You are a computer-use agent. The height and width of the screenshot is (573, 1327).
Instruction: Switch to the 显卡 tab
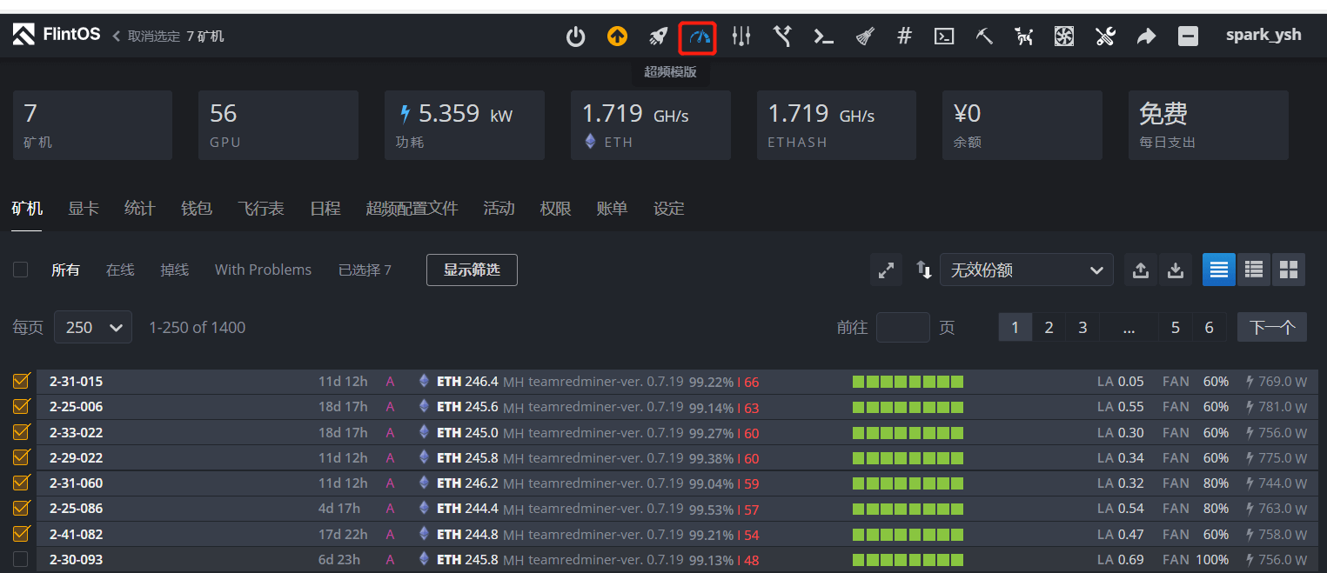coord(83,209)
